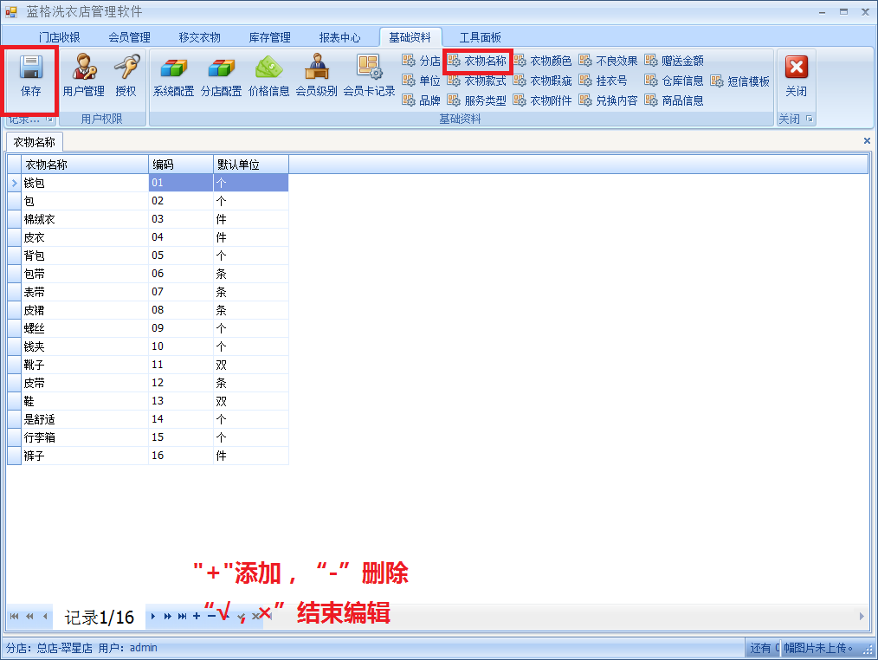
Task: Open 兑换内容 exchange content
Action: [x=608, y=100]
